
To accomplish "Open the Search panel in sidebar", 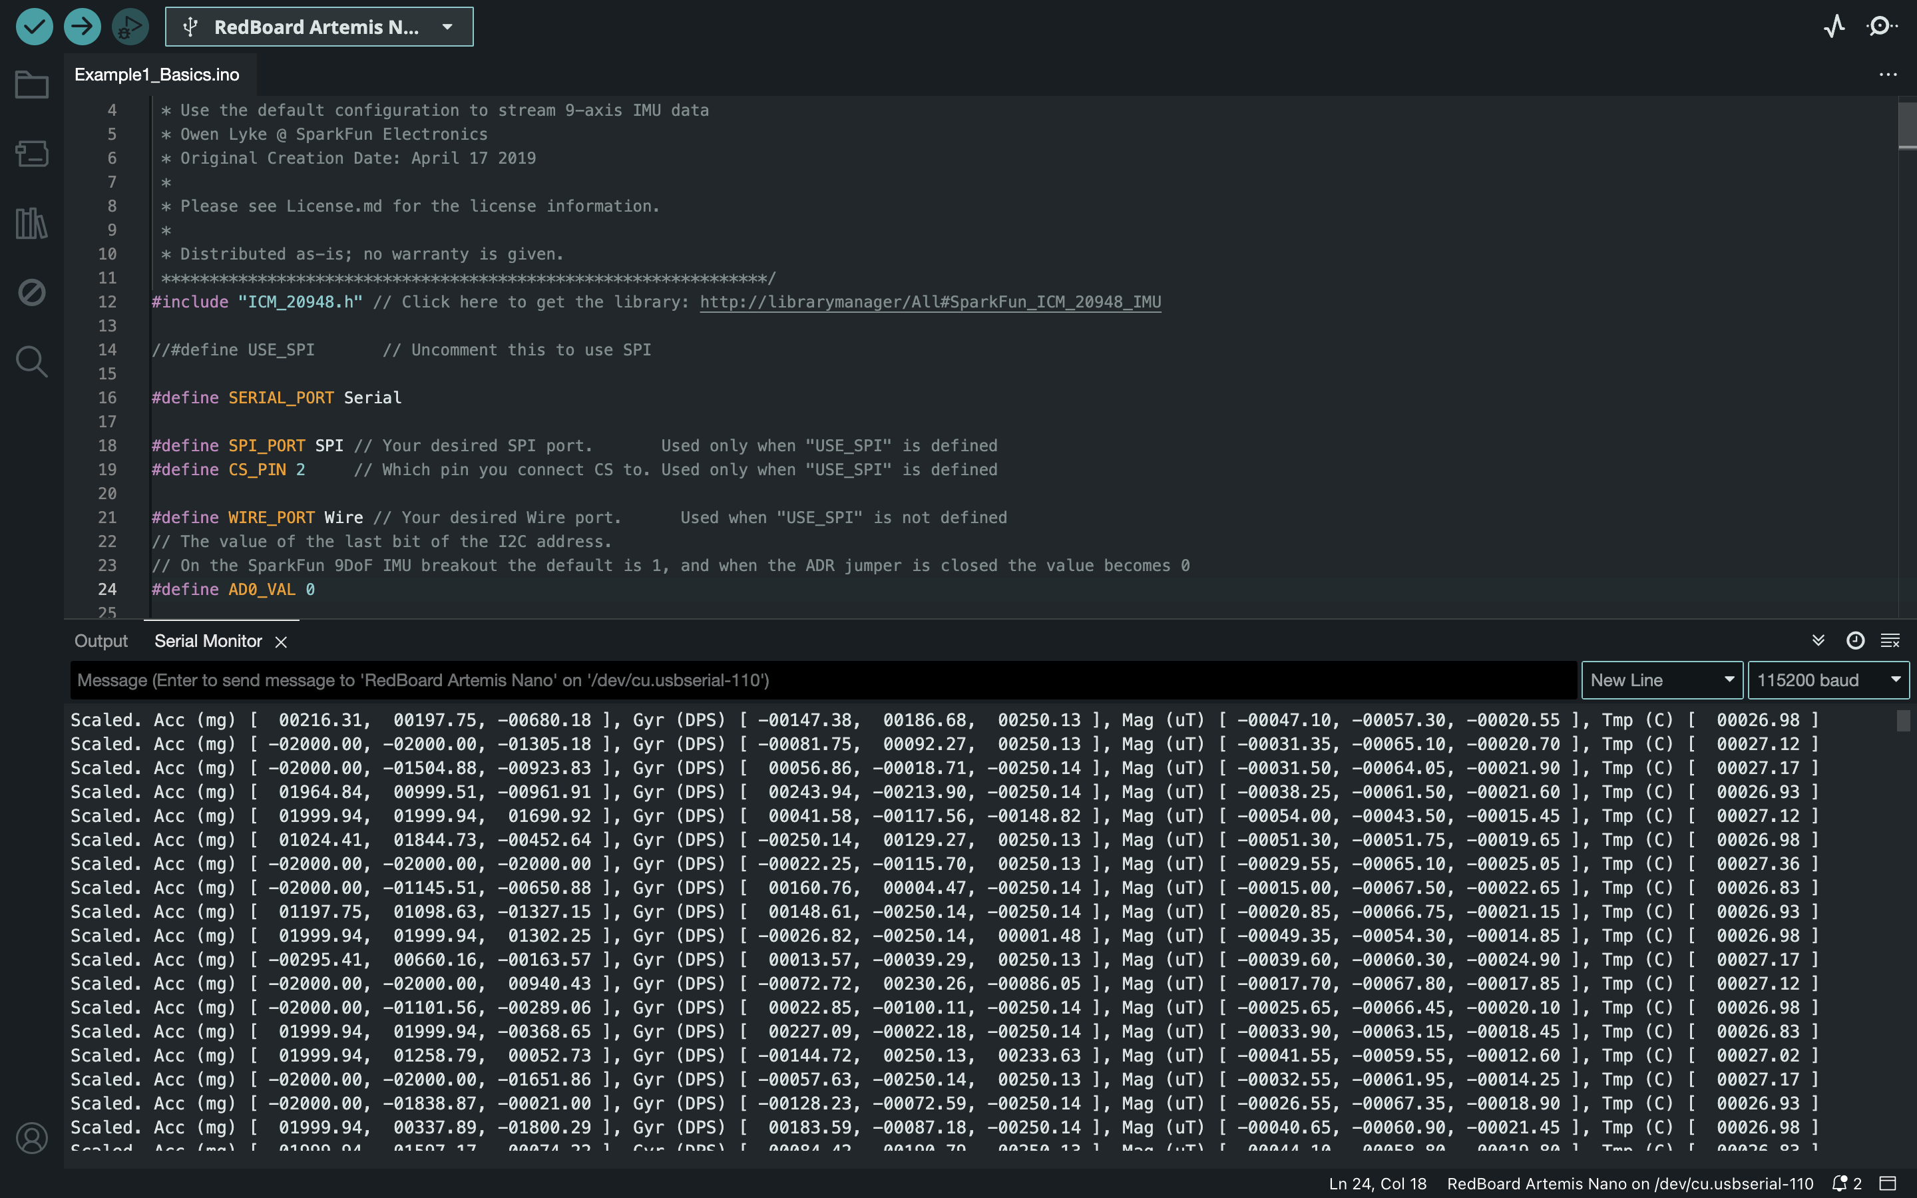I will [x=32, y=361].
